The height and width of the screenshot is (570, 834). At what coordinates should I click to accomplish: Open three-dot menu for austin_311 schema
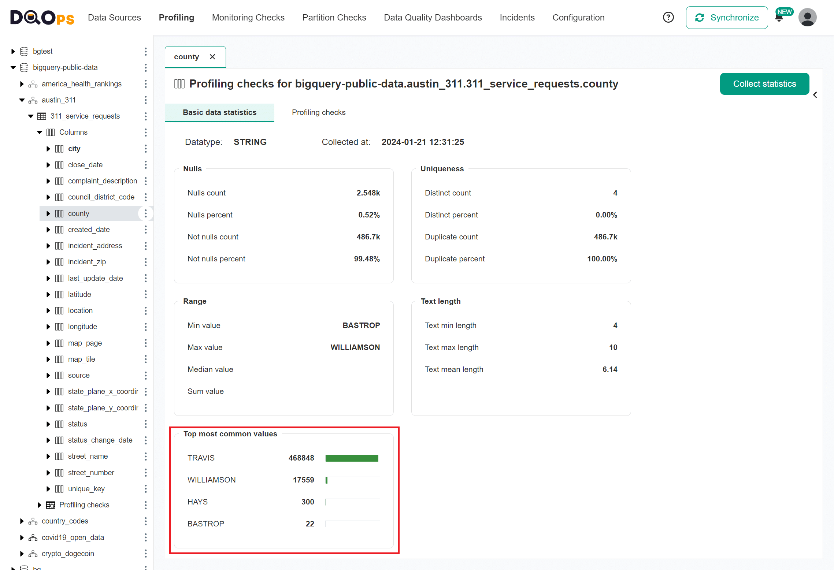coord(146,100)
